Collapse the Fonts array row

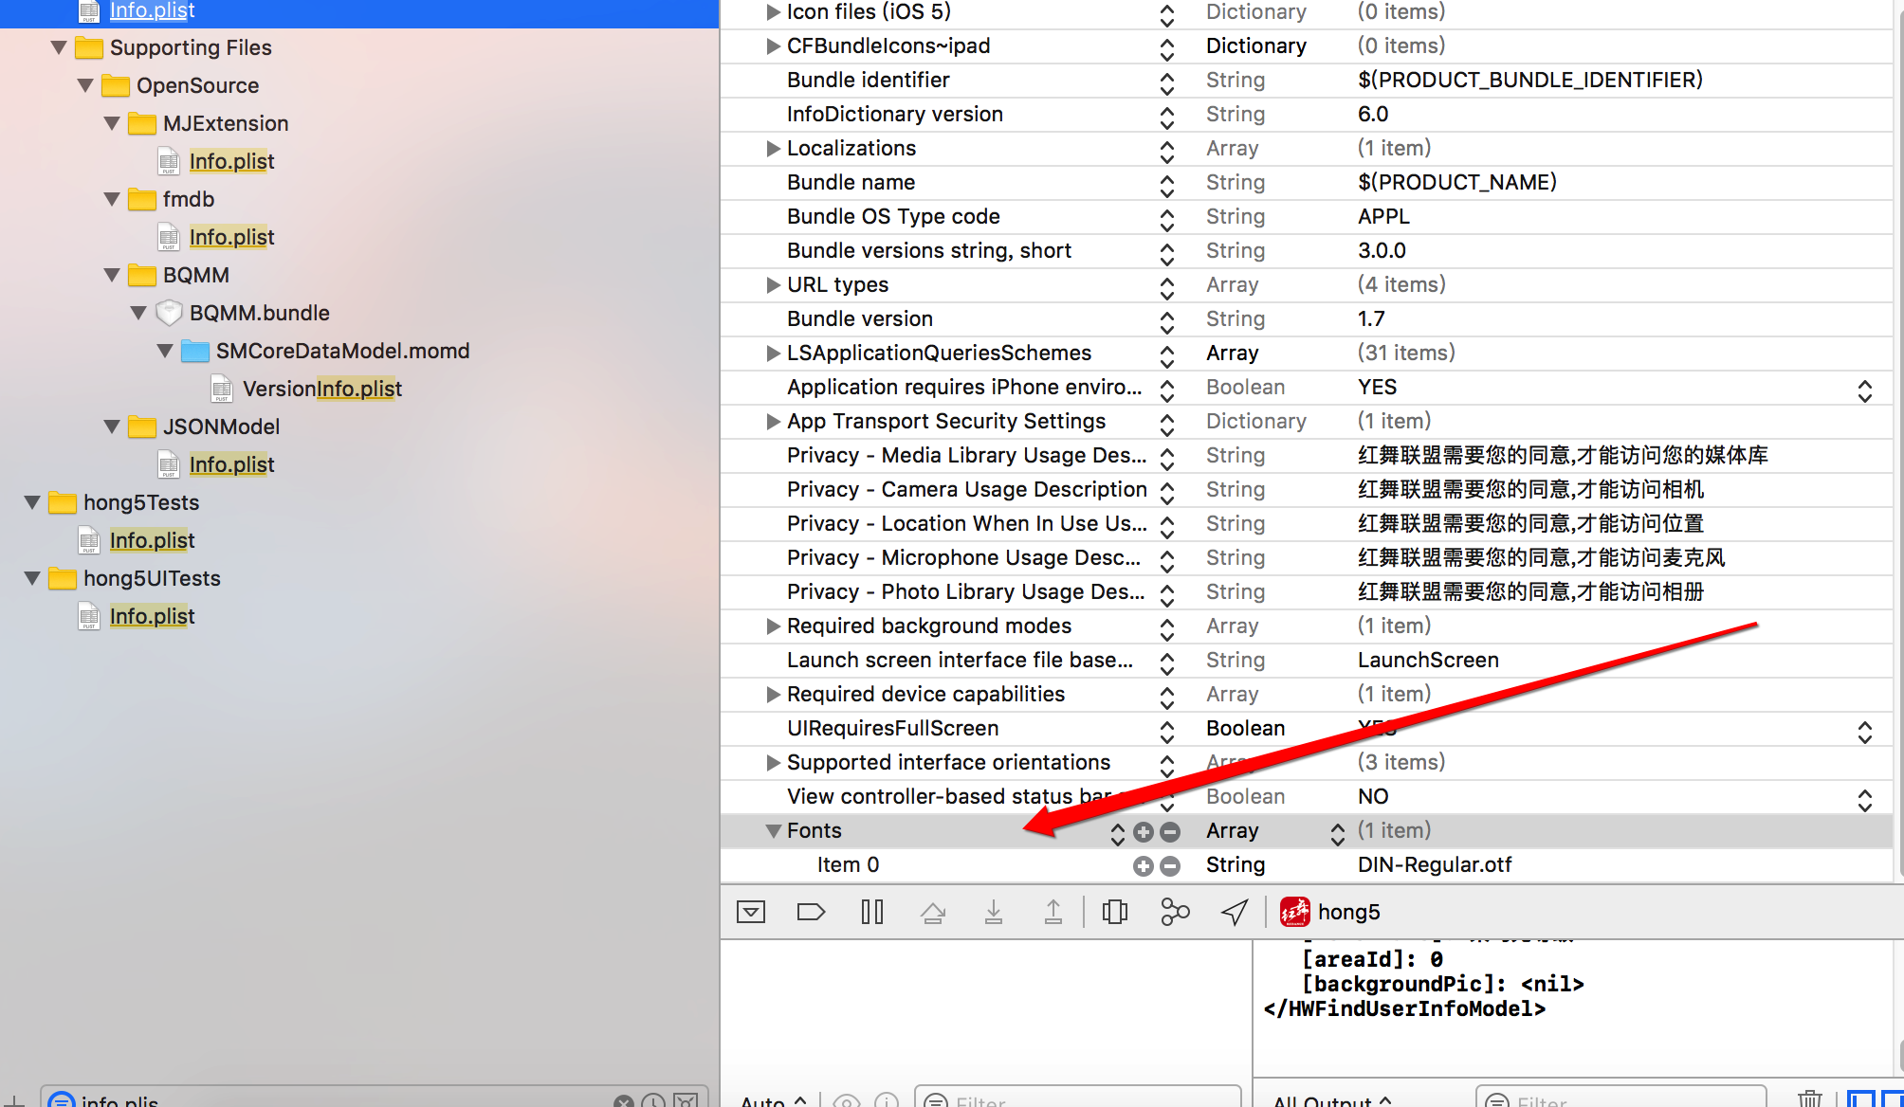tap(774, 831)
